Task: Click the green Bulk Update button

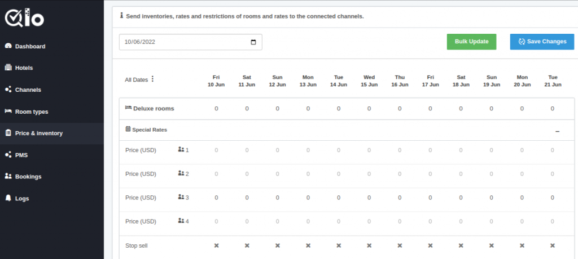Action: tap(471, 42)
